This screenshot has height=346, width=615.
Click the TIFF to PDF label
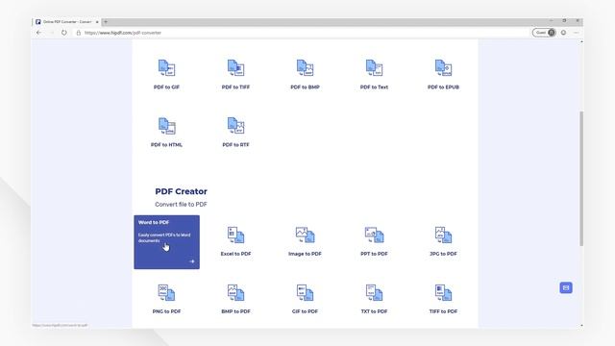click(x=443, y=311)
